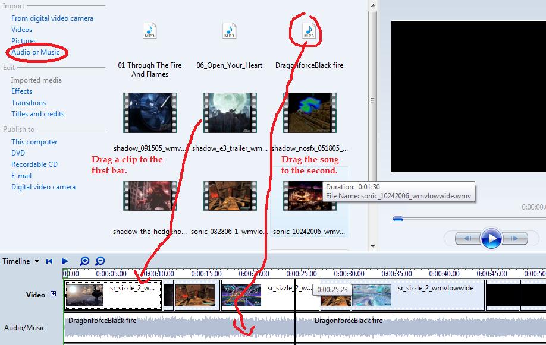This screenshot has height=345, width=546.
Task: Click Audio or Music import link
Action: click(36, 52)
